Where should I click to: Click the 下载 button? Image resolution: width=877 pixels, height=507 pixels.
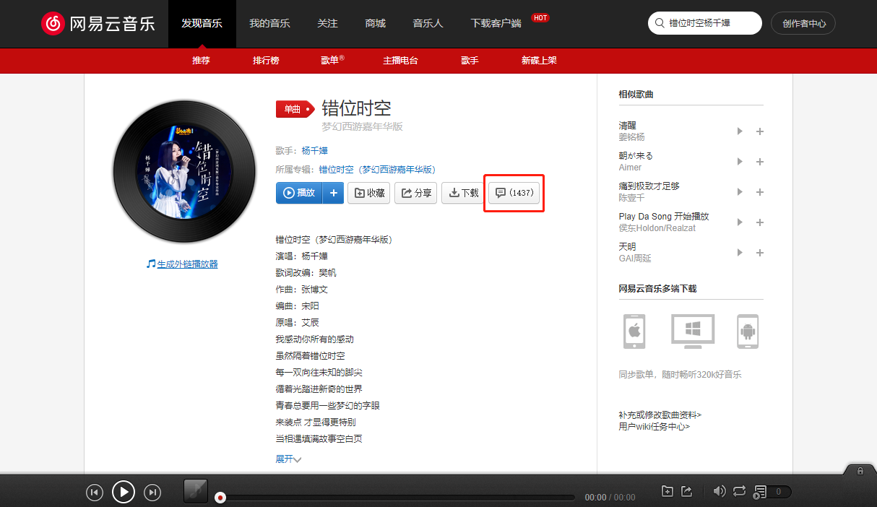pyautogui.click(x=463, y=193)
